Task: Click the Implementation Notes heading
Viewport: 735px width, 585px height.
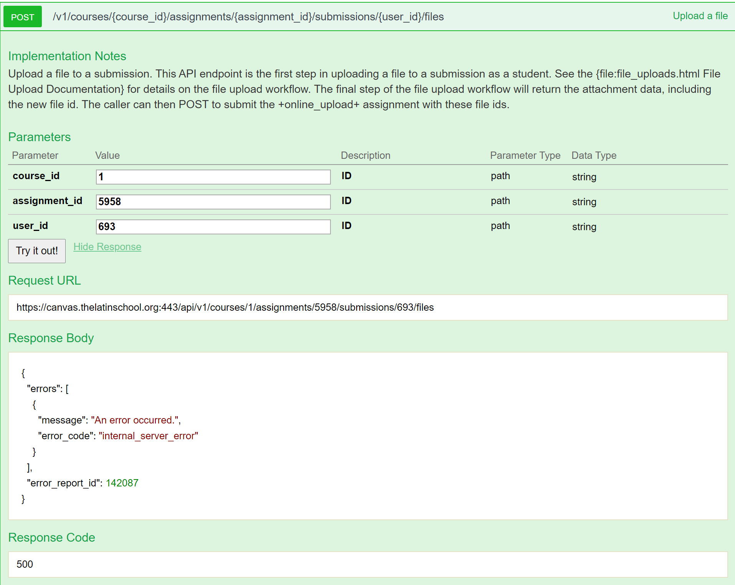Action: pyautogui.click(x=67, y=56)
